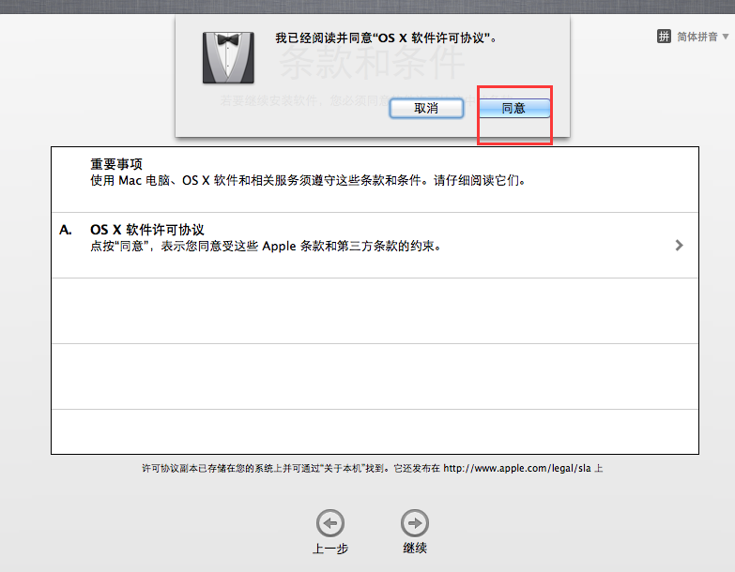Click the 我已经阅读并同意 dialog message
The height and width of the screenshot is (572, 735).
(x=386, y=38)
